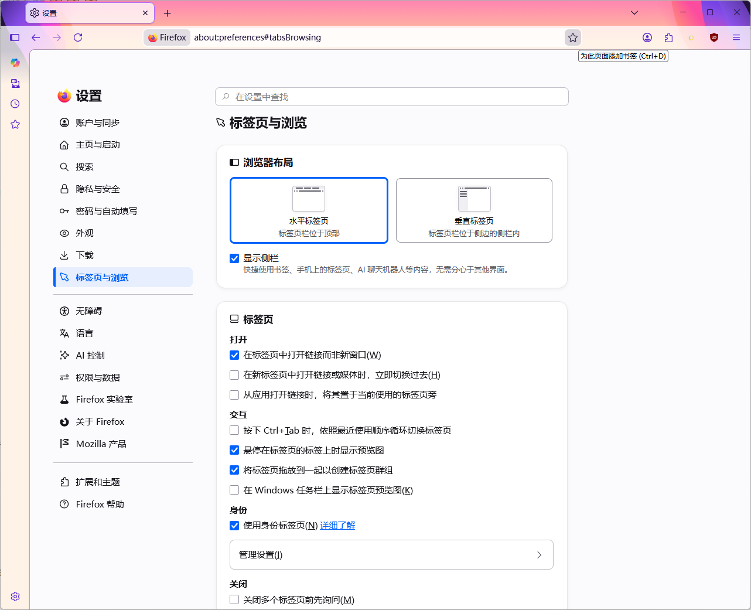Toggle 将标签页拖放到一起以创建标签页群组
This screenshot has width=751, height=610.
coord(234,470)
